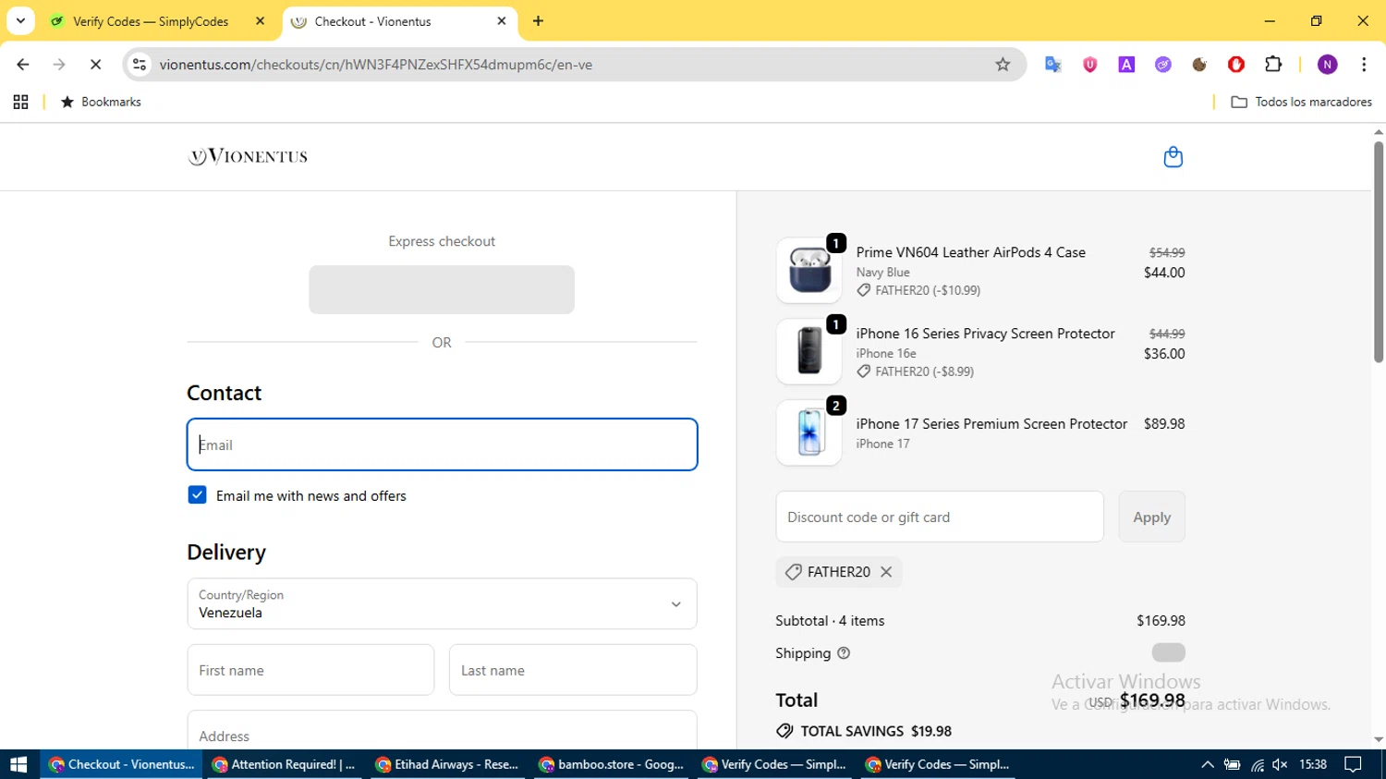The image size is (1386, 779).
Task: Click the Express checkout placeholder button
Action: click(x=442, y=289)
